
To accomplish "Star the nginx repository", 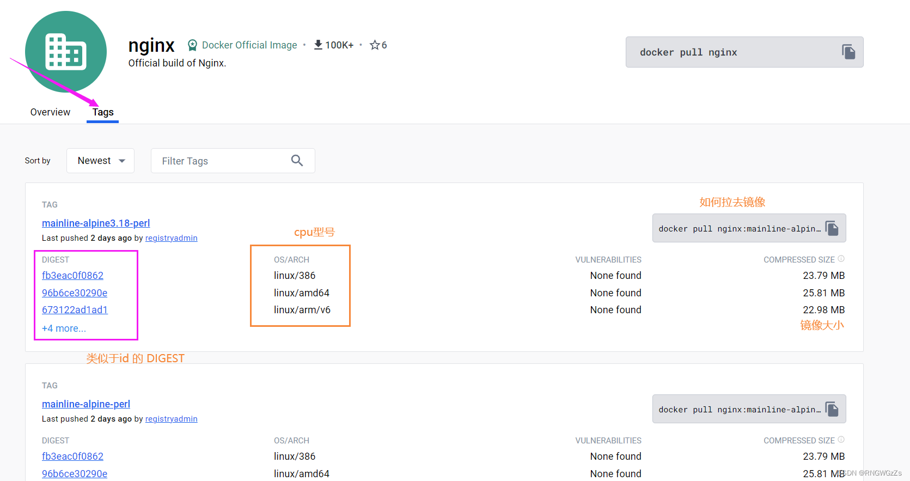I will [375, 45].
